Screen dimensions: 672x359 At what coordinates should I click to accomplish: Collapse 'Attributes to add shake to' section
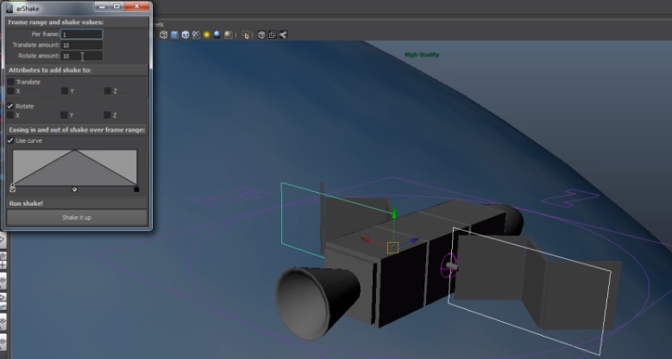(x=77, y=70)
